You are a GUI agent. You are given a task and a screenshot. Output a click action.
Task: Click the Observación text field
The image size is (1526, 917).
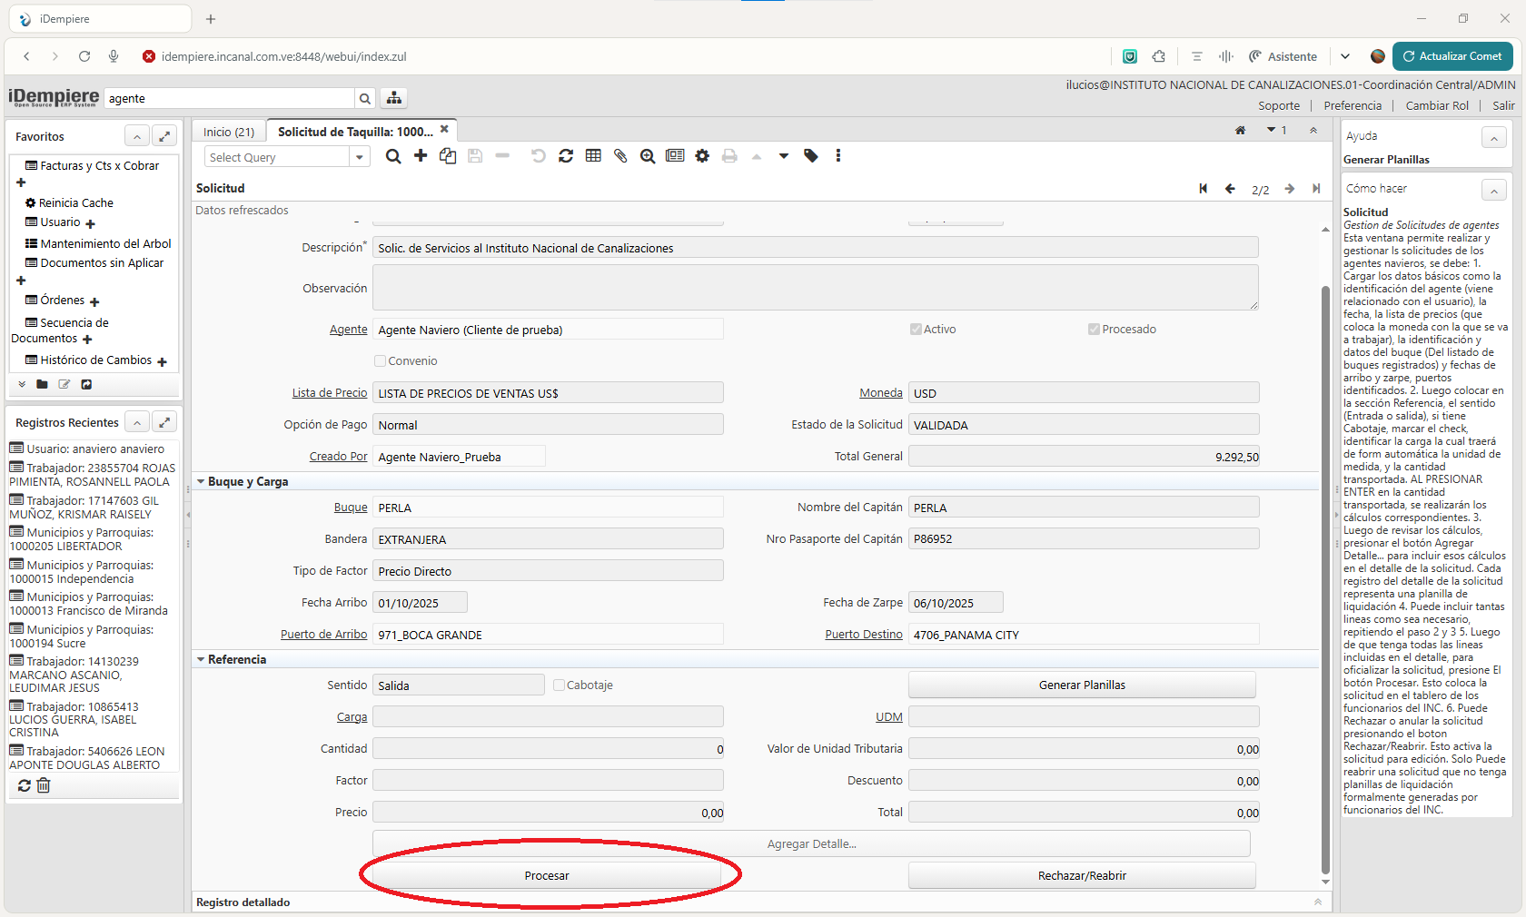pos(815,288)
